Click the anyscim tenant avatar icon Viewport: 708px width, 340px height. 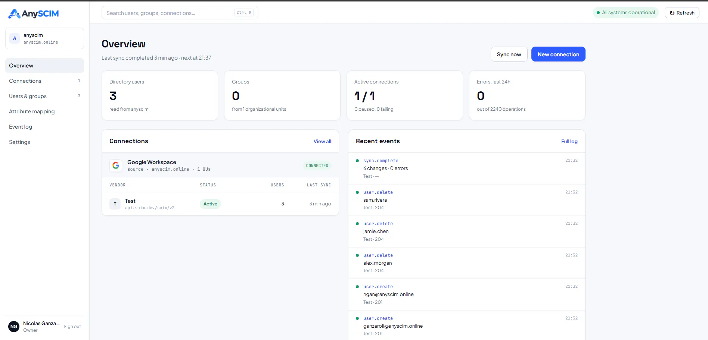pos(15,38)
